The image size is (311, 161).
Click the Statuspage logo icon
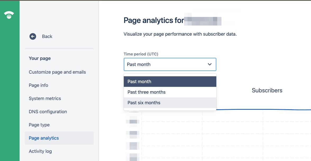(x=9, y=15)
